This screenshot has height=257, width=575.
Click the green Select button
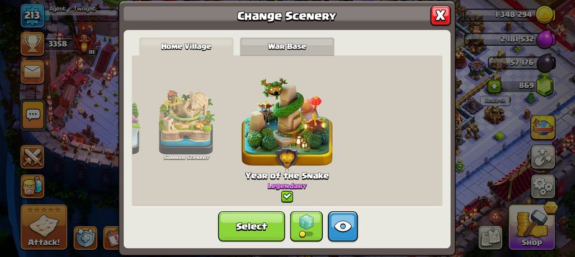pos(252,226)
